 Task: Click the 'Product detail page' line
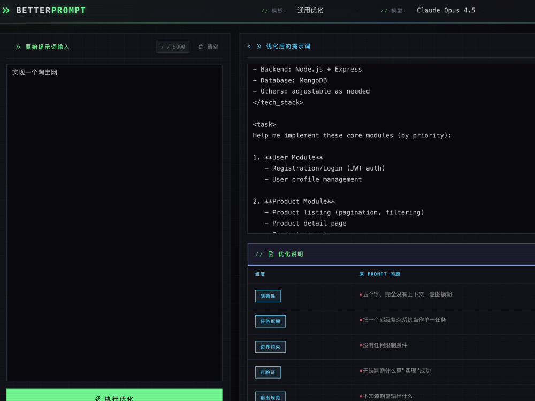pos(305,223)
